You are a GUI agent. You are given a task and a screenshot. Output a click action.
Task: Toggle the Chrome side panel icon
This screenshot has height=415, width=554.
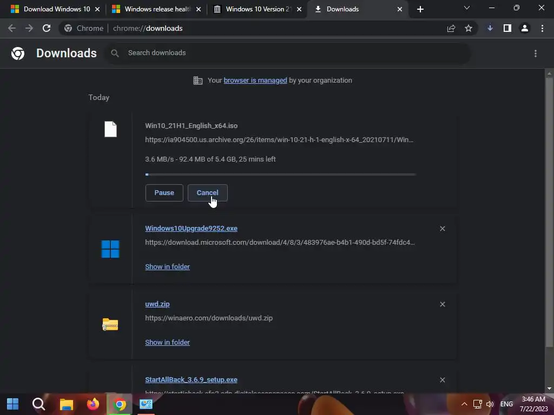pos(507,28)
